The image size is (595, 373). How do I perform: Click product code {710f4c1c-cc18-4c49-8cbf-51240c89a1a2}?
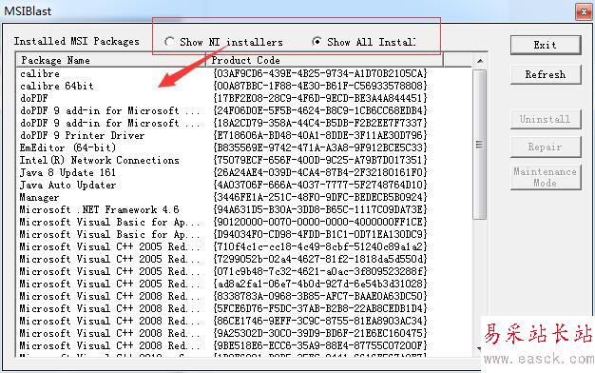point(320,246)
